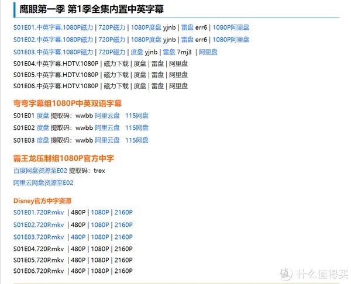Open 阿里云盘 link for 弯弯字幕组 S01E02

click(x=107, y=128)
